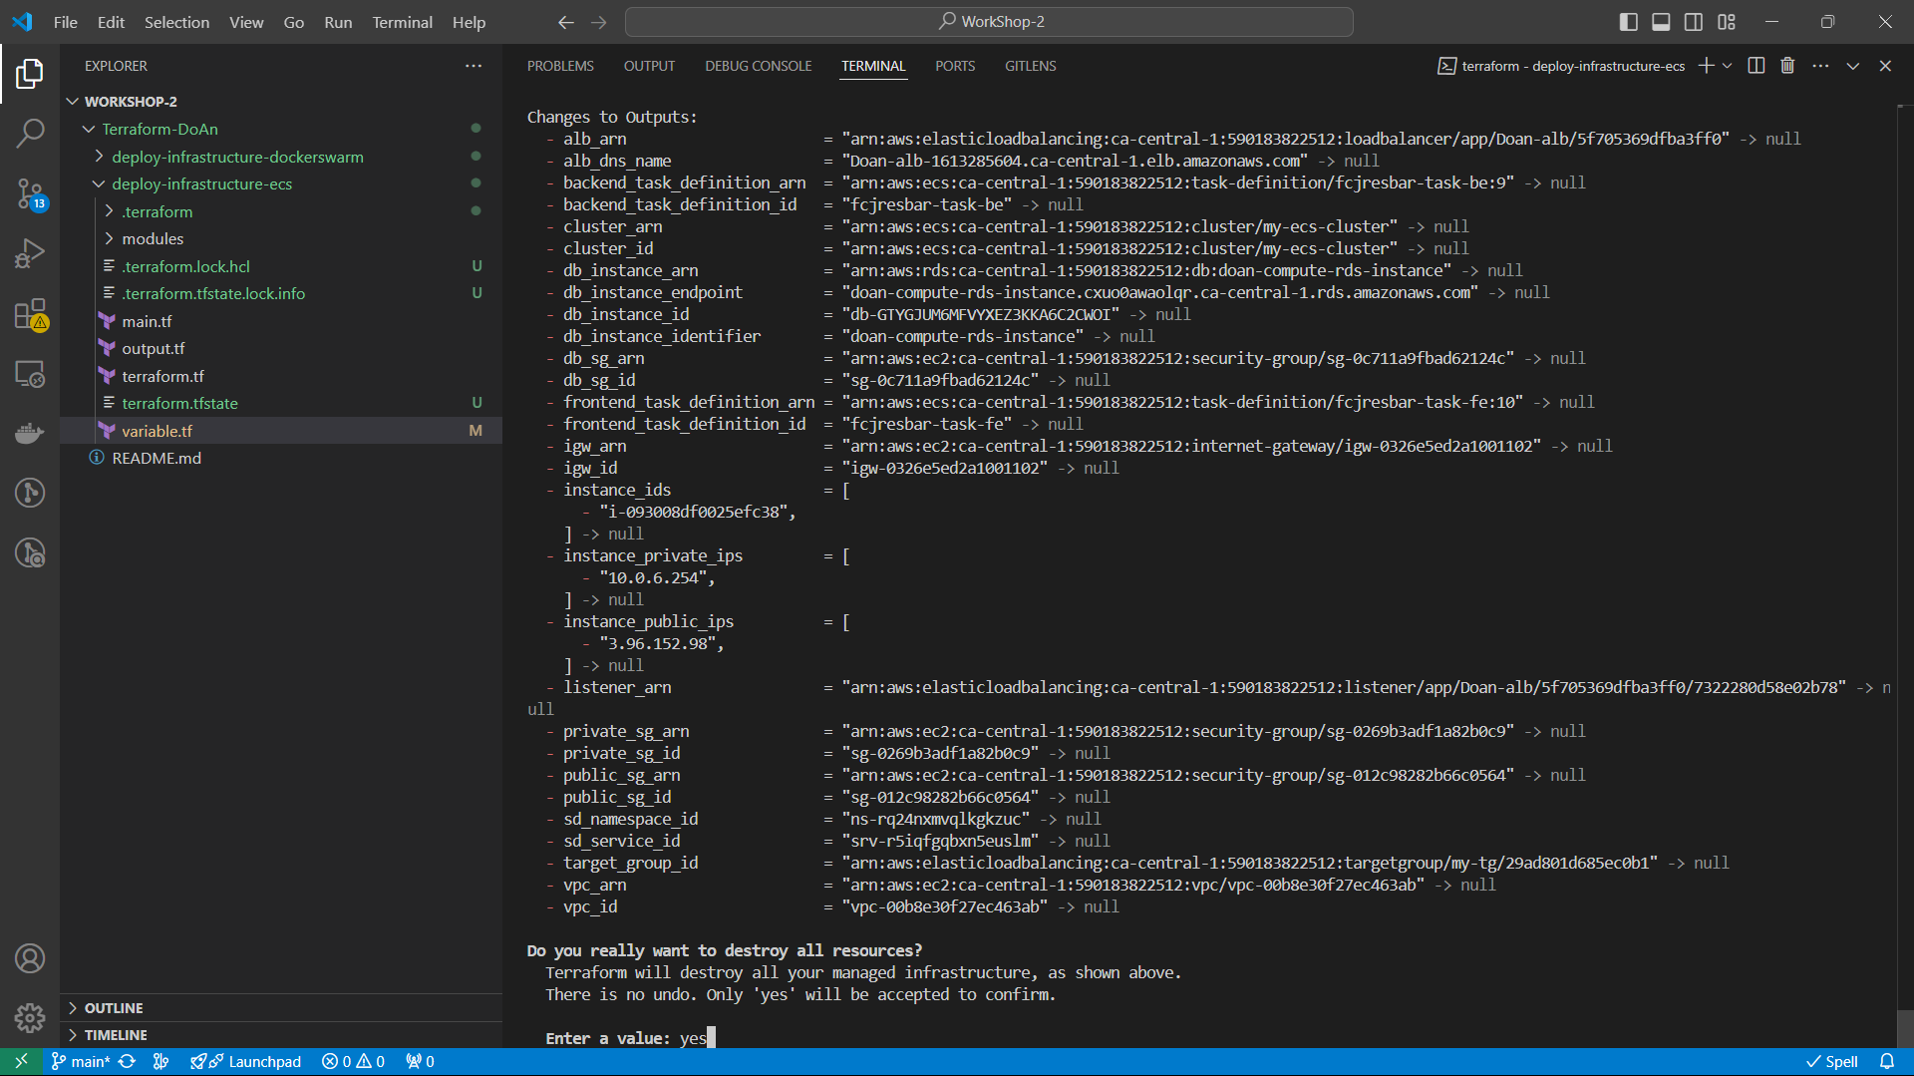Switch to GITLENS tab
This screenshot has height=1076, width=1914.
point(1030,66)
